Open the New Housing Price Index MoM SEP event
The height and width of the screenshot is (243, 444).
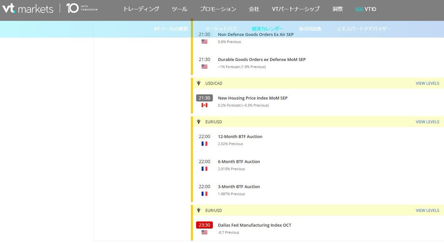(252, 98)
